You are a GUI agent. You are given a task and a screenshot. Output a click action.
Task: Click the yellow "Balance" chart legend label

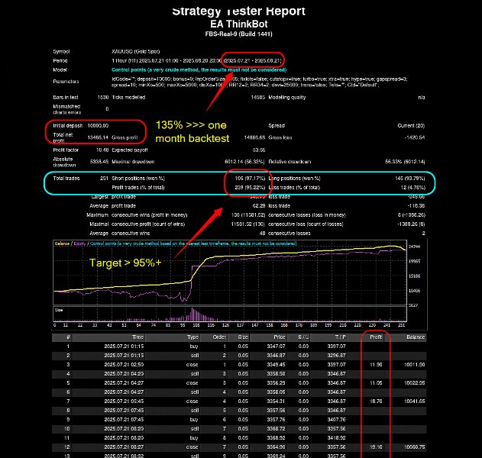[x=62, y=244]
